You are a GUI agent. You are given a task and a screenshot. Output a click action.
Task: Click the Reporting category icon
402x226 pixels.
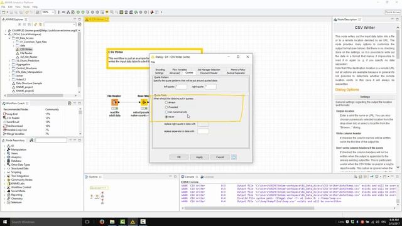[8, 195]
